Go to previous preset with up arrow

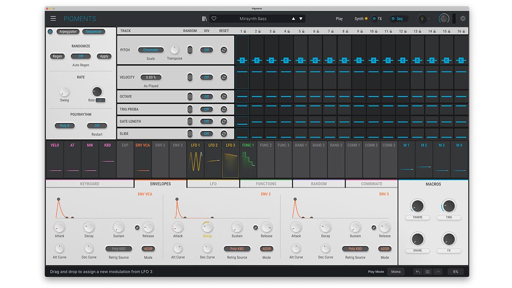pyautogui.click(x=293, y=19)
